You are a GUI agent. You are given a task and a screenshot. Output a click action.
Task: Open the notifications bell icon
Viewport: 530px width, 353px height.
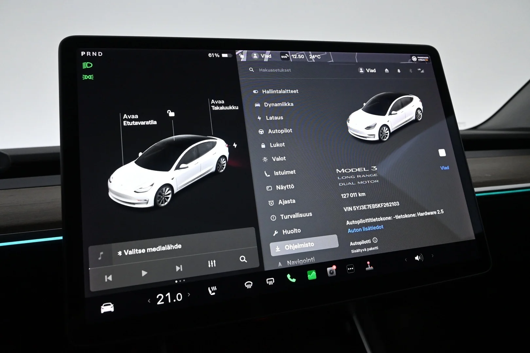pyautogui.click(x=399, y=71)
